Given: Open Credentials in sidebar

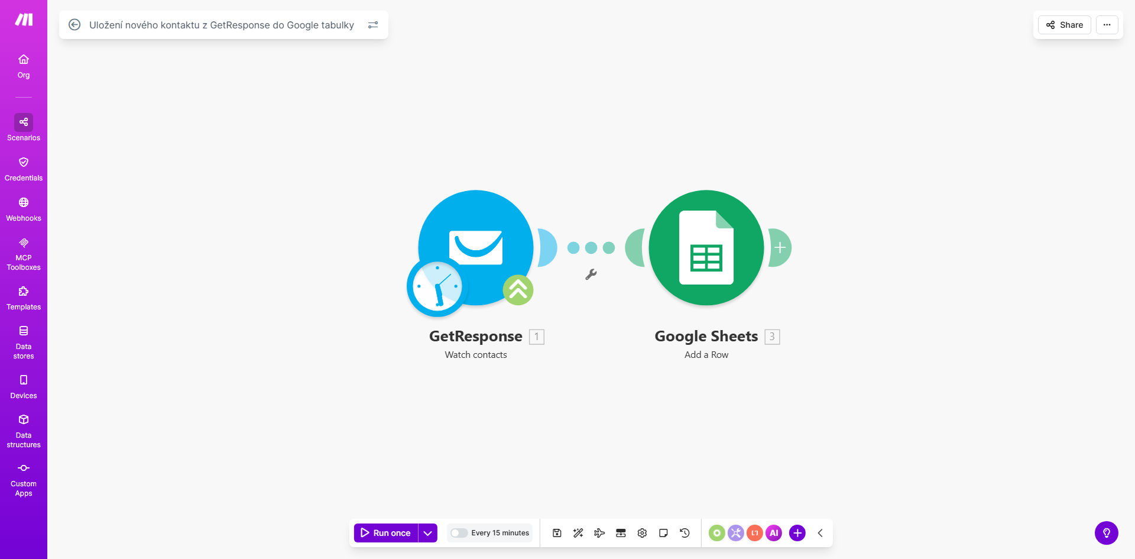Looking at the screenshot, I should tap(24, 169).
